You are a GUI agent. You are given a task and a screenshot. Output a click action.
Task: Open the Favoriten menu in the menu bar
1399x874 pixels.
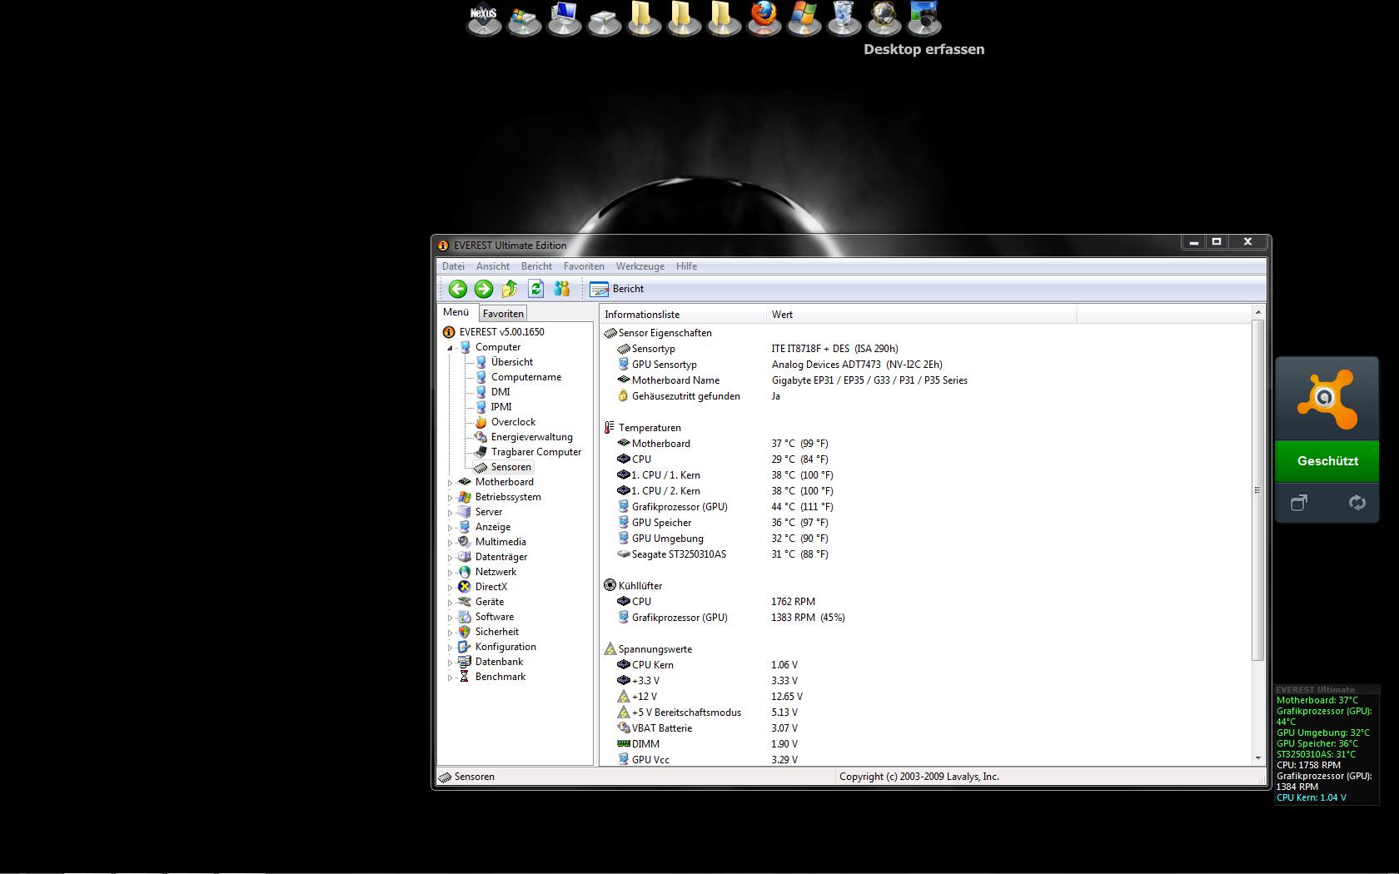click(584, 266)
